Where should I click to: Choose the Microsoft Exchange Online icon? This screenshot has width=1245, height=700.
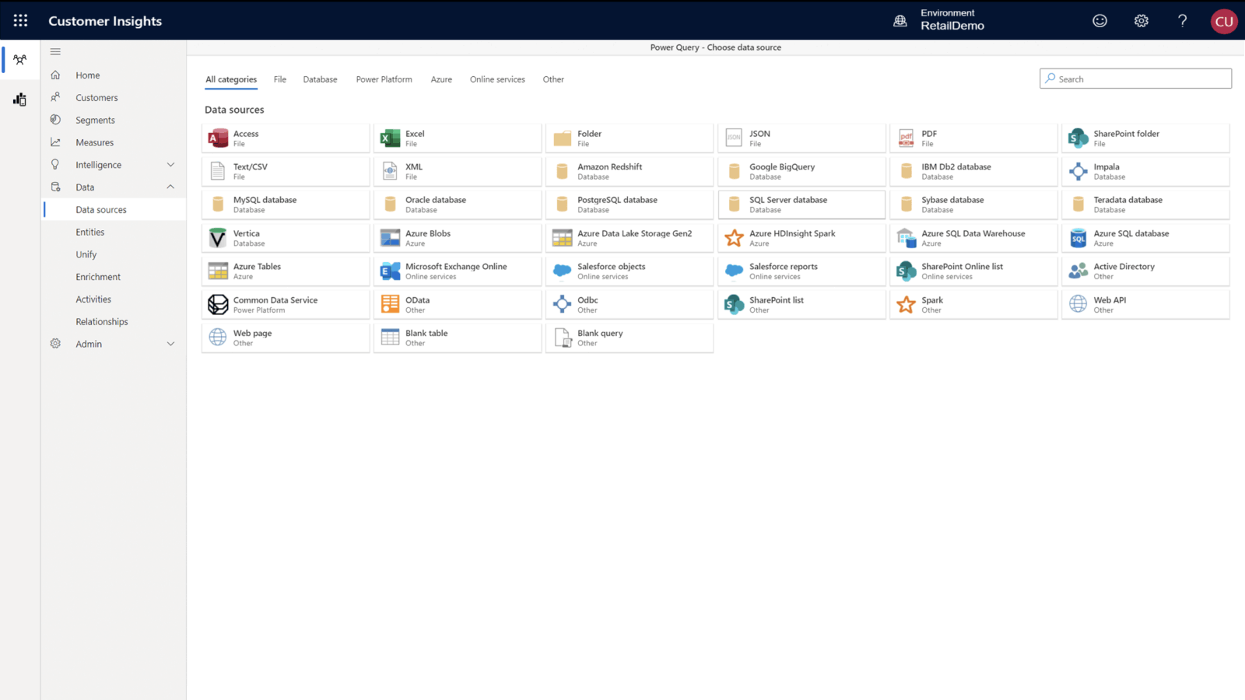coord(390,271)
